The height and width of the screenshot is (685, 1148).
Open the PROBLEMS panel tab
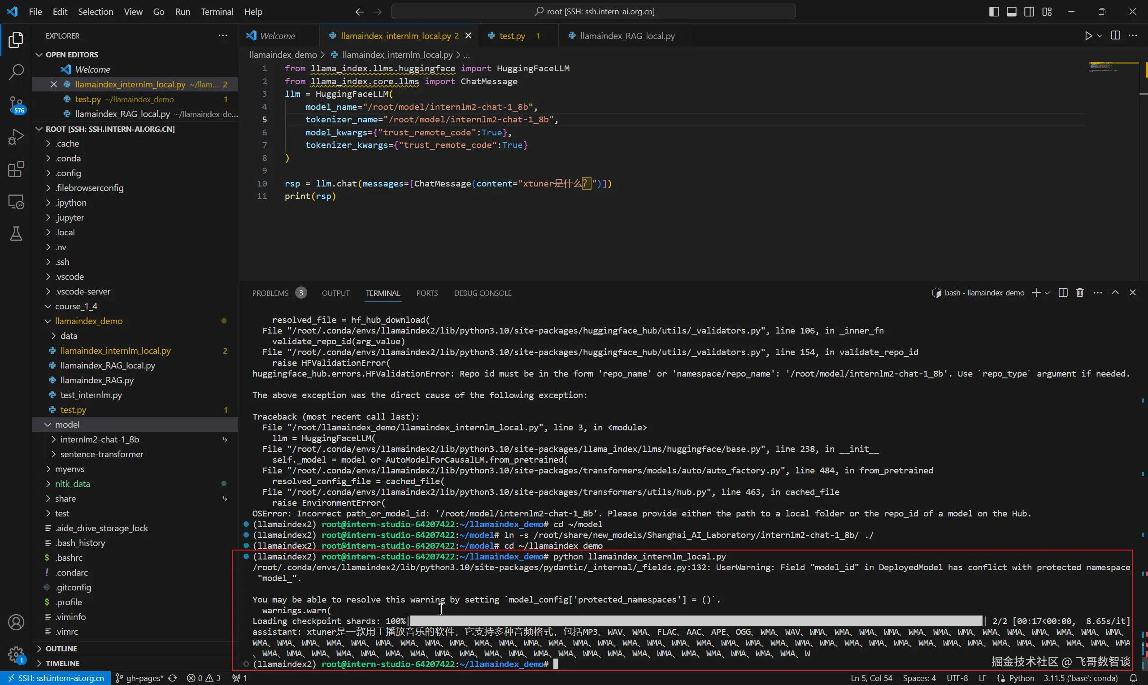[x=270, y=293]
